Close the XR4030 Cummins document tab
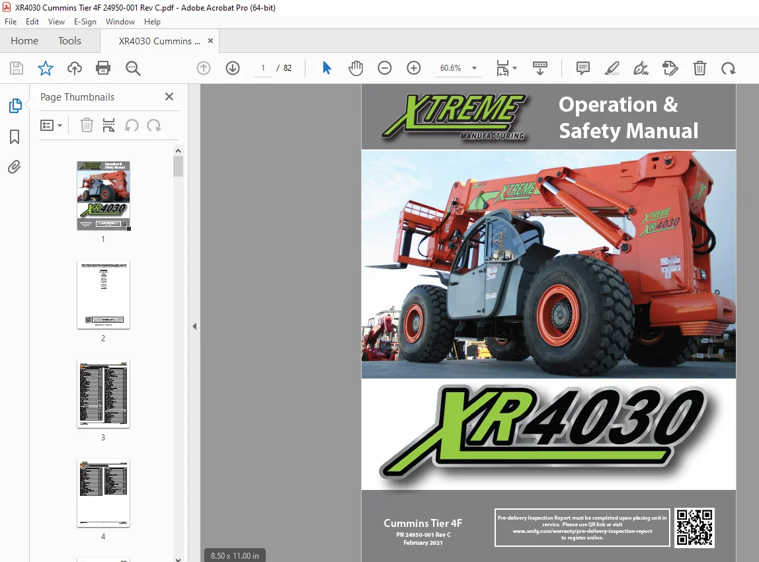 [x=210, y=40]
